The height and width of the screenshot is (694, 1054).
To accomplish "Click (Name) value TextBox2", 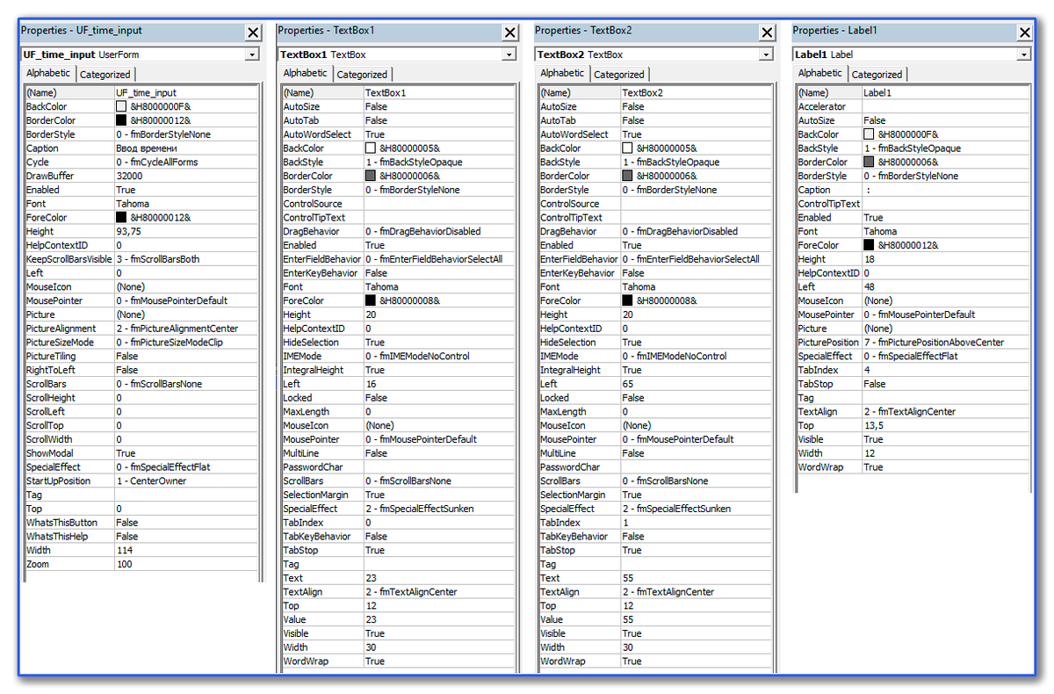I will tap(697, 92).
